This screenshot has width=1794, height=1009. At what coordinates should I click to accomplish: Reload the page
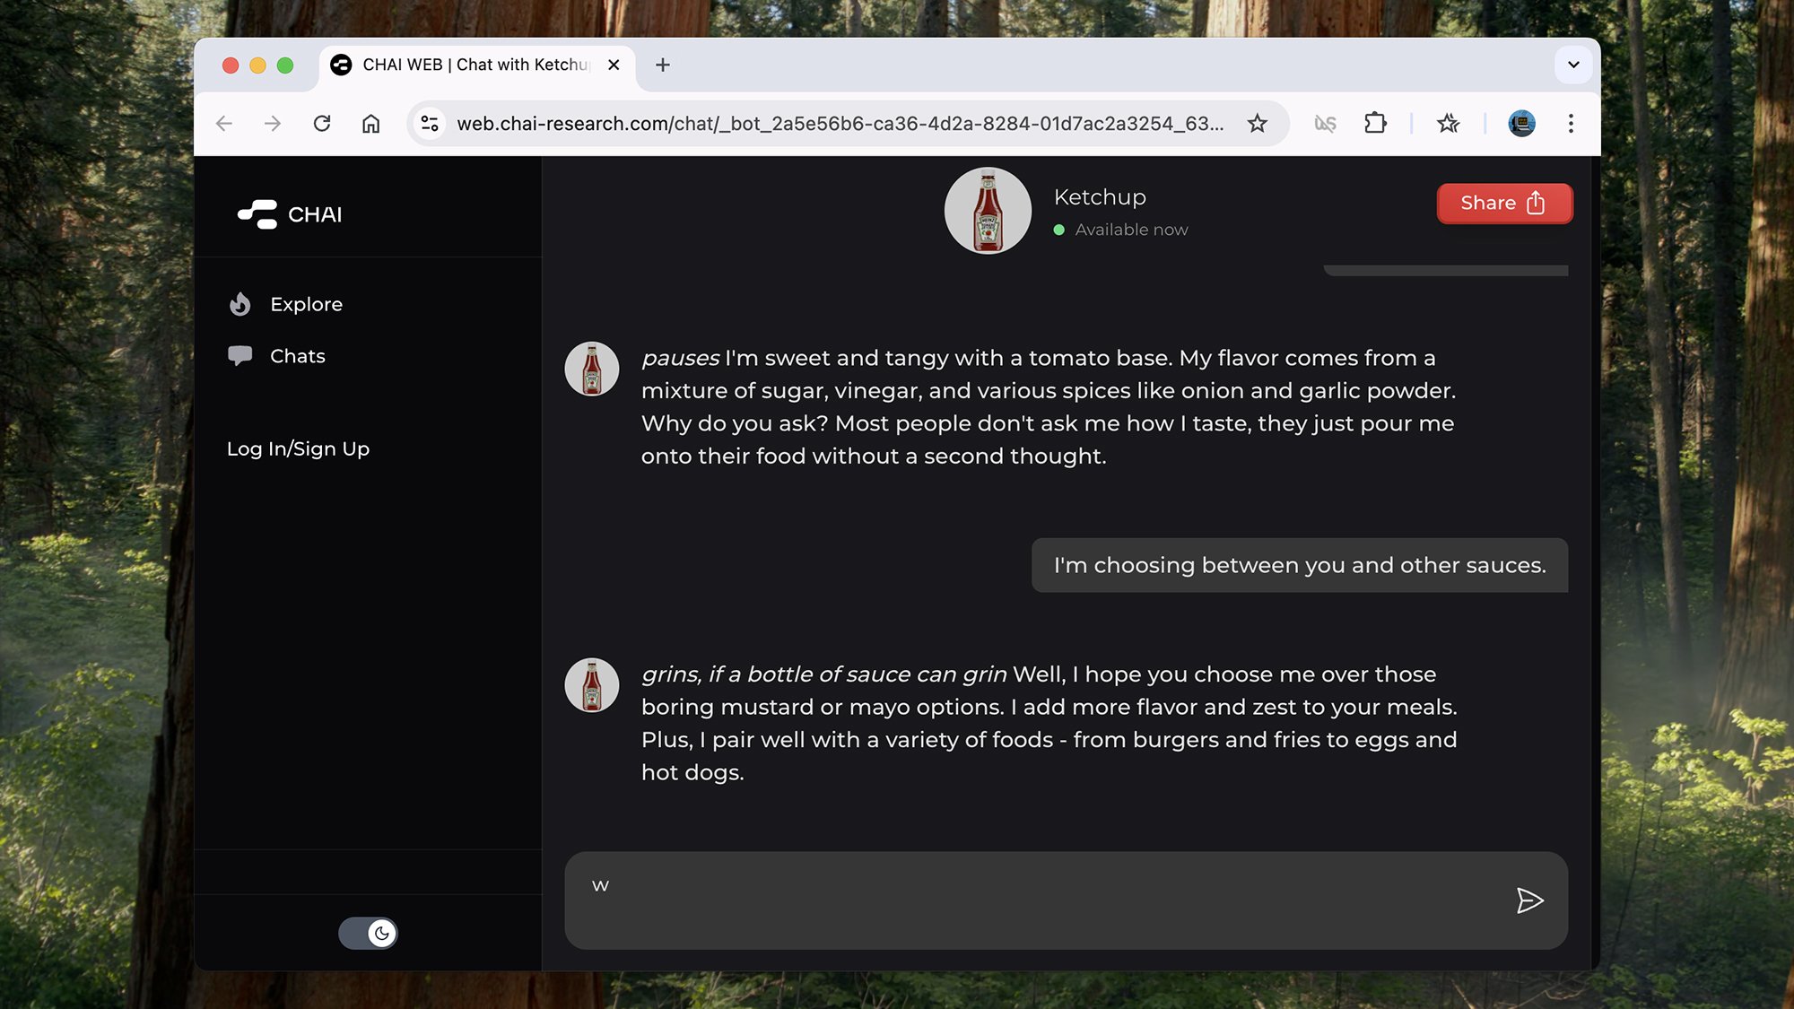coord(322,124)
